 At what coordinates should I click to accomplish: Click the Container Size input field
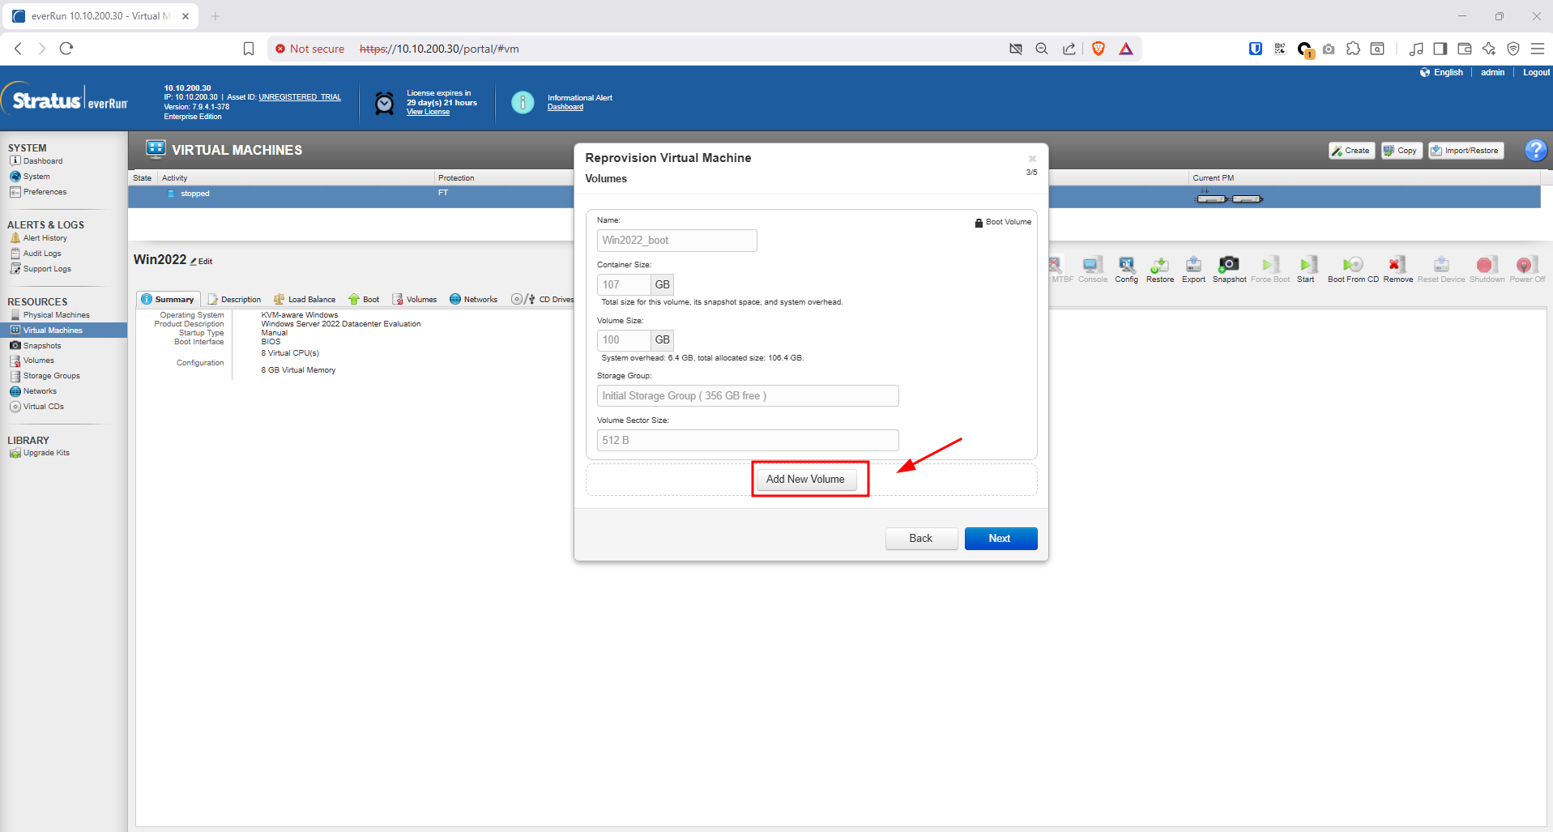624,284
